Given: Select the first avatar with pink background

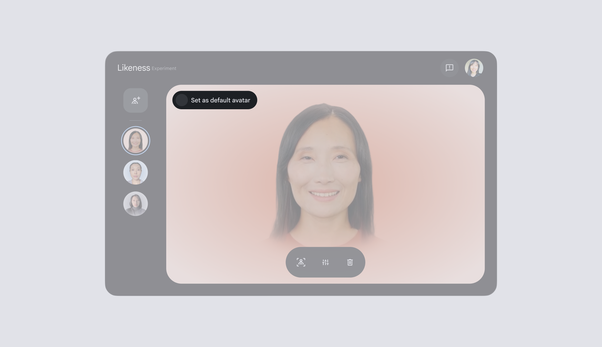Looking at the screenshot, I should [x=136, y=141].
